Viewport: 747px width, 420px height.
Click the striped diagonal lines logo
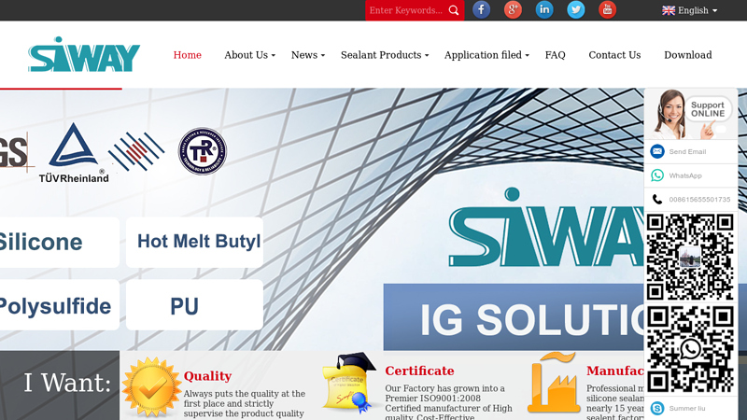point(136,151)
